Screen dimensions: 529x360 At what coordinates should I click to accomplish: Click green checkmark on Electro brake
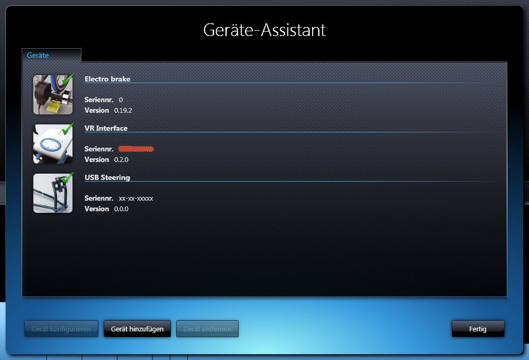point(67,79)
